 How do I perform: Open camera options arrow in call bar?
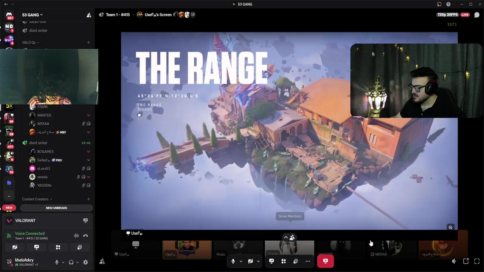pos(258,261)
